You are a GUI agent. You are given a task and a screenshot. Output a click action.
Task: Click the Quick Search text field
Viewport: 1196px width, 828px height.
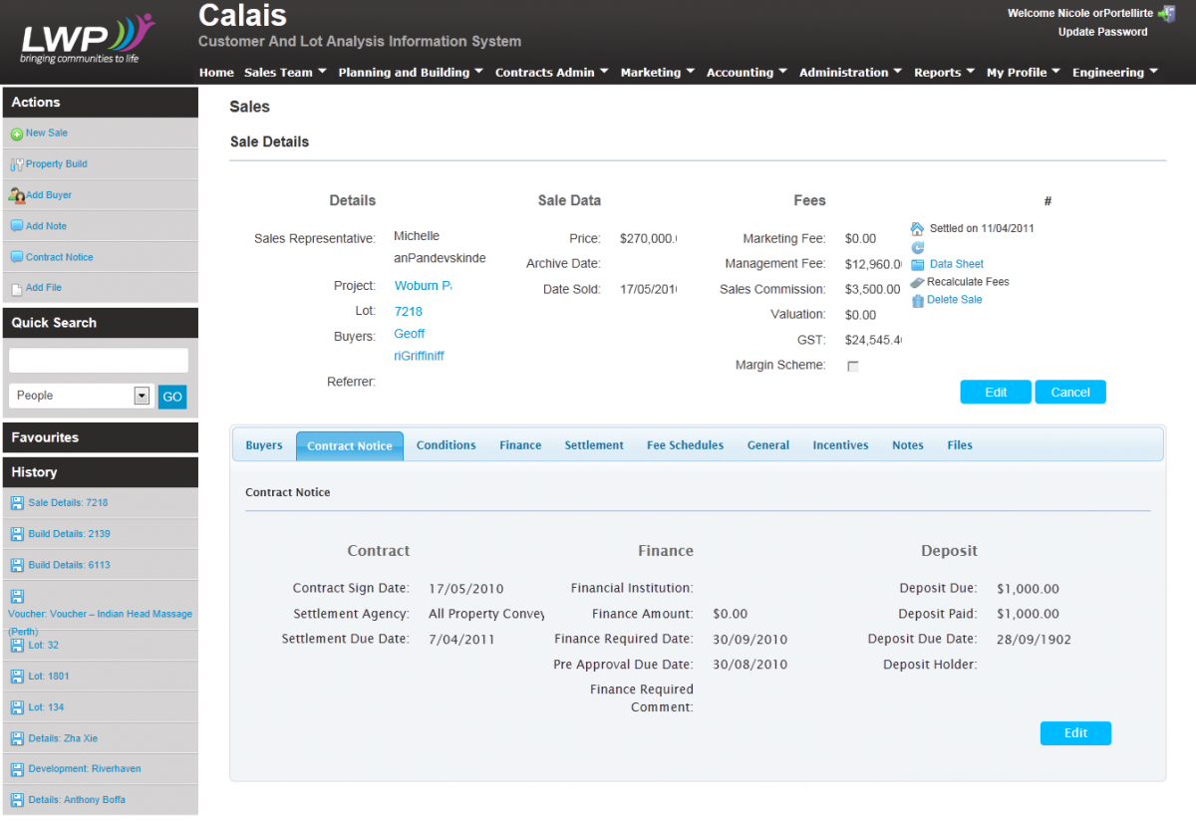click(x=99, y=361)
